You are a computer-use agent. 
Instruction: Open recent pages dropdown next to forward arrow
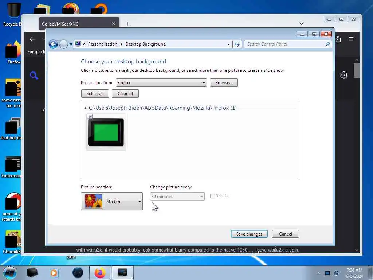(x=71, y=44)
